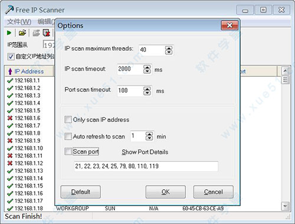
Task: Click the Port scan timeout field showing 100
Action: point(130,91)
